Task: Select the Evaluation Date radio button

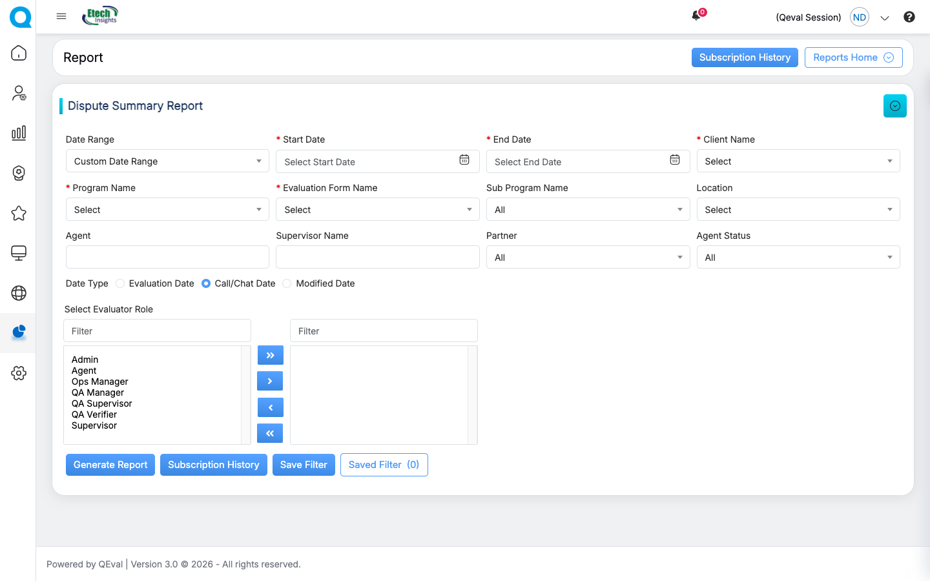Action: click(120, 283)
